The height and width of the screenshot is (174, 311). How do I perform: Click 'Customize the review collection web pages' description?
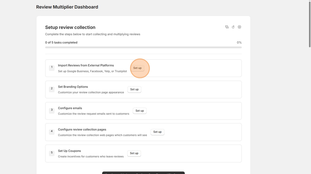(102, 135)
